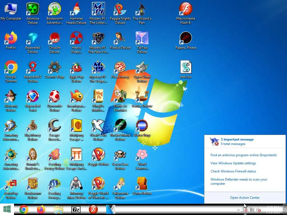Screen dimensions: 287x215
Task: Select Peggle World of Warcraft icon
Action: (x=98, y=183)
